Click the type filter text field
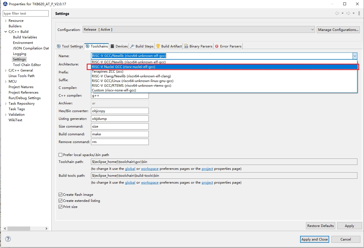Screen dimensions: 364x248 click(26, 14)
